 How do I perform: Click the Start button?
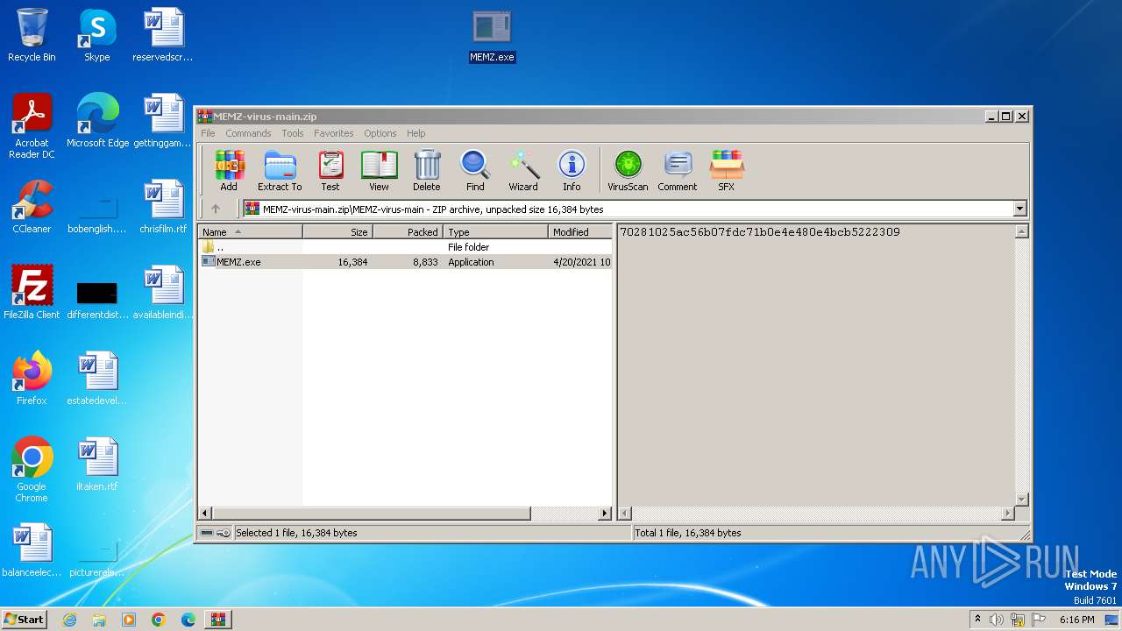25,620
